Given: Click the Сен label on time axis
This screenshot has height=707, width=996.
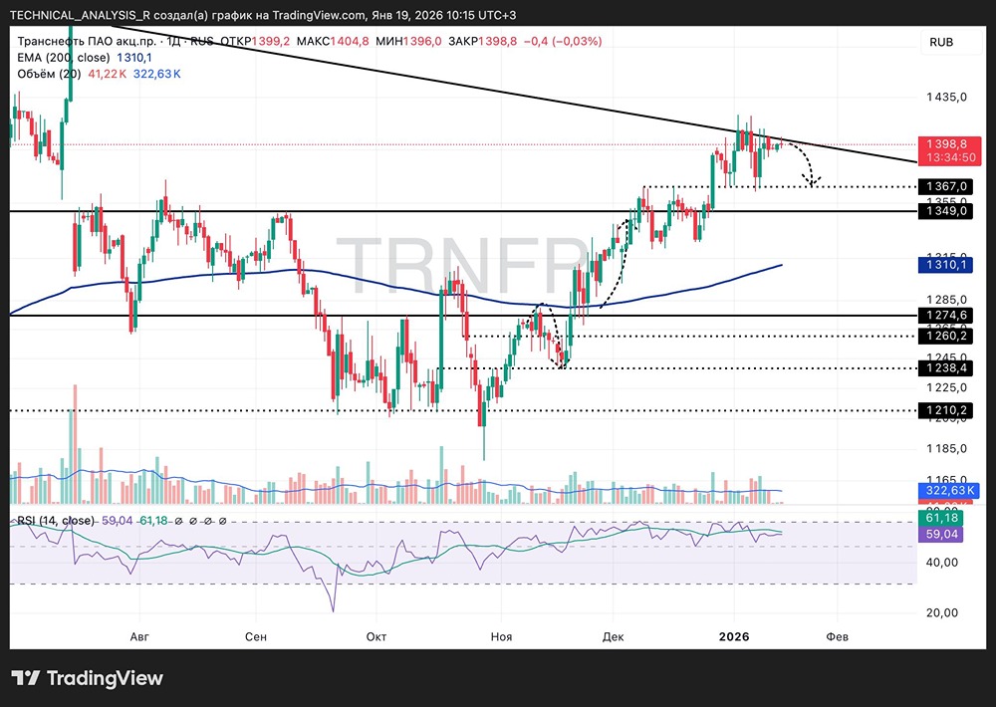Looking at the screenshot, I should click(x=256, y=636).
